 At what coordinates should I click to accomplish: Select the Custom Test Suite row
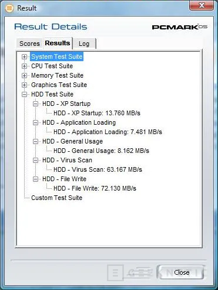click(x=57, y=198)
